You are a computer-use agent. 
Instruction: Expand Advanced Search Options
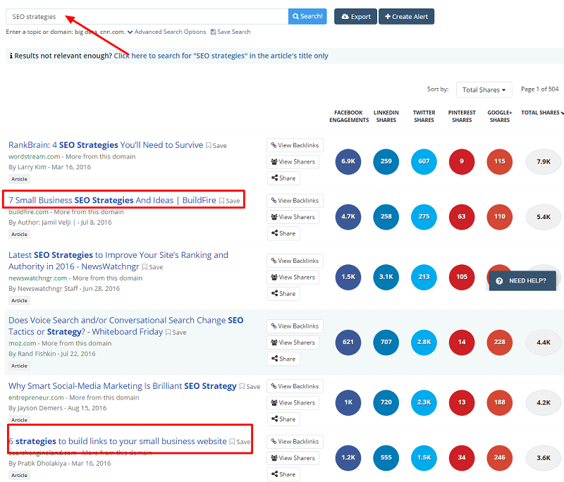(167, 32)
